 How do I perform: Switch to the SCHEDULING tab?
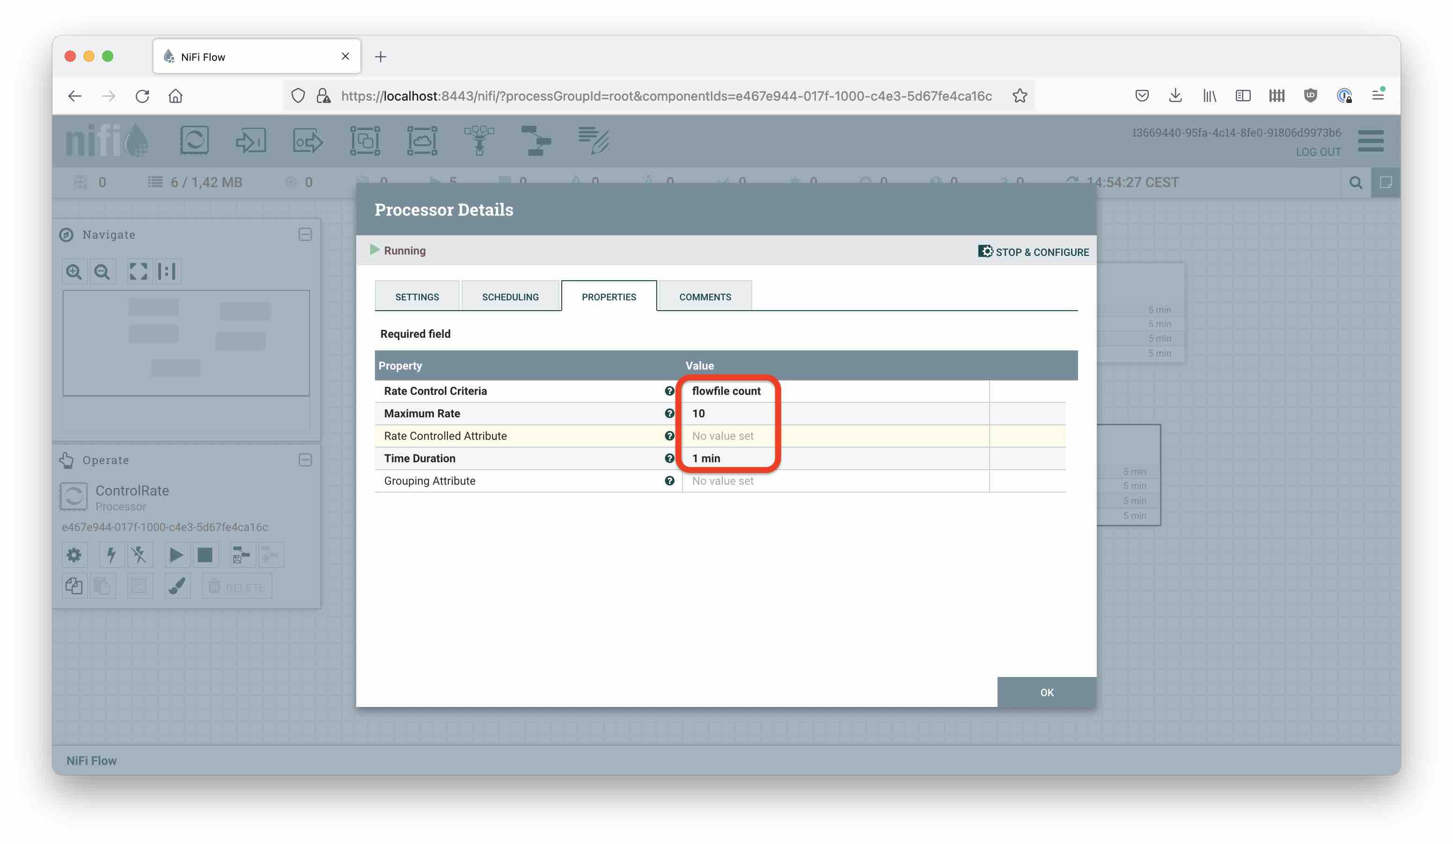tap(510, 295)
